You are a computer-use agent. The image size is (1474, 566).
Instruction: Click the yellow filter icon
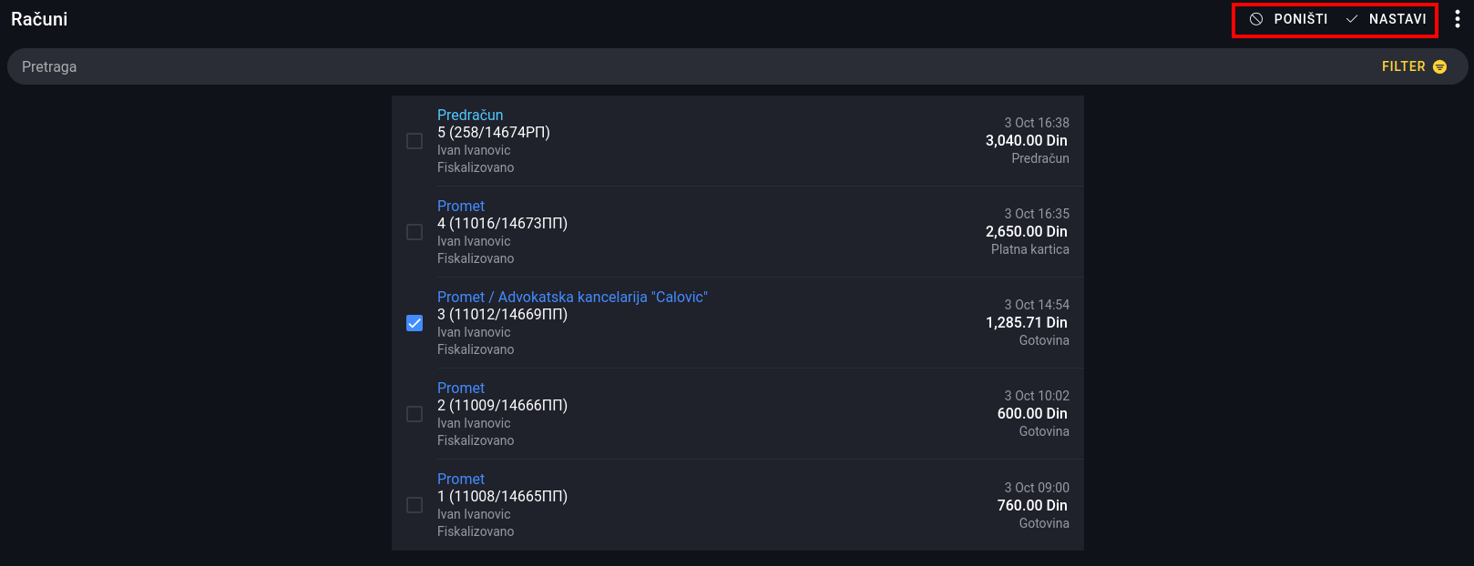coord(1440,66)
